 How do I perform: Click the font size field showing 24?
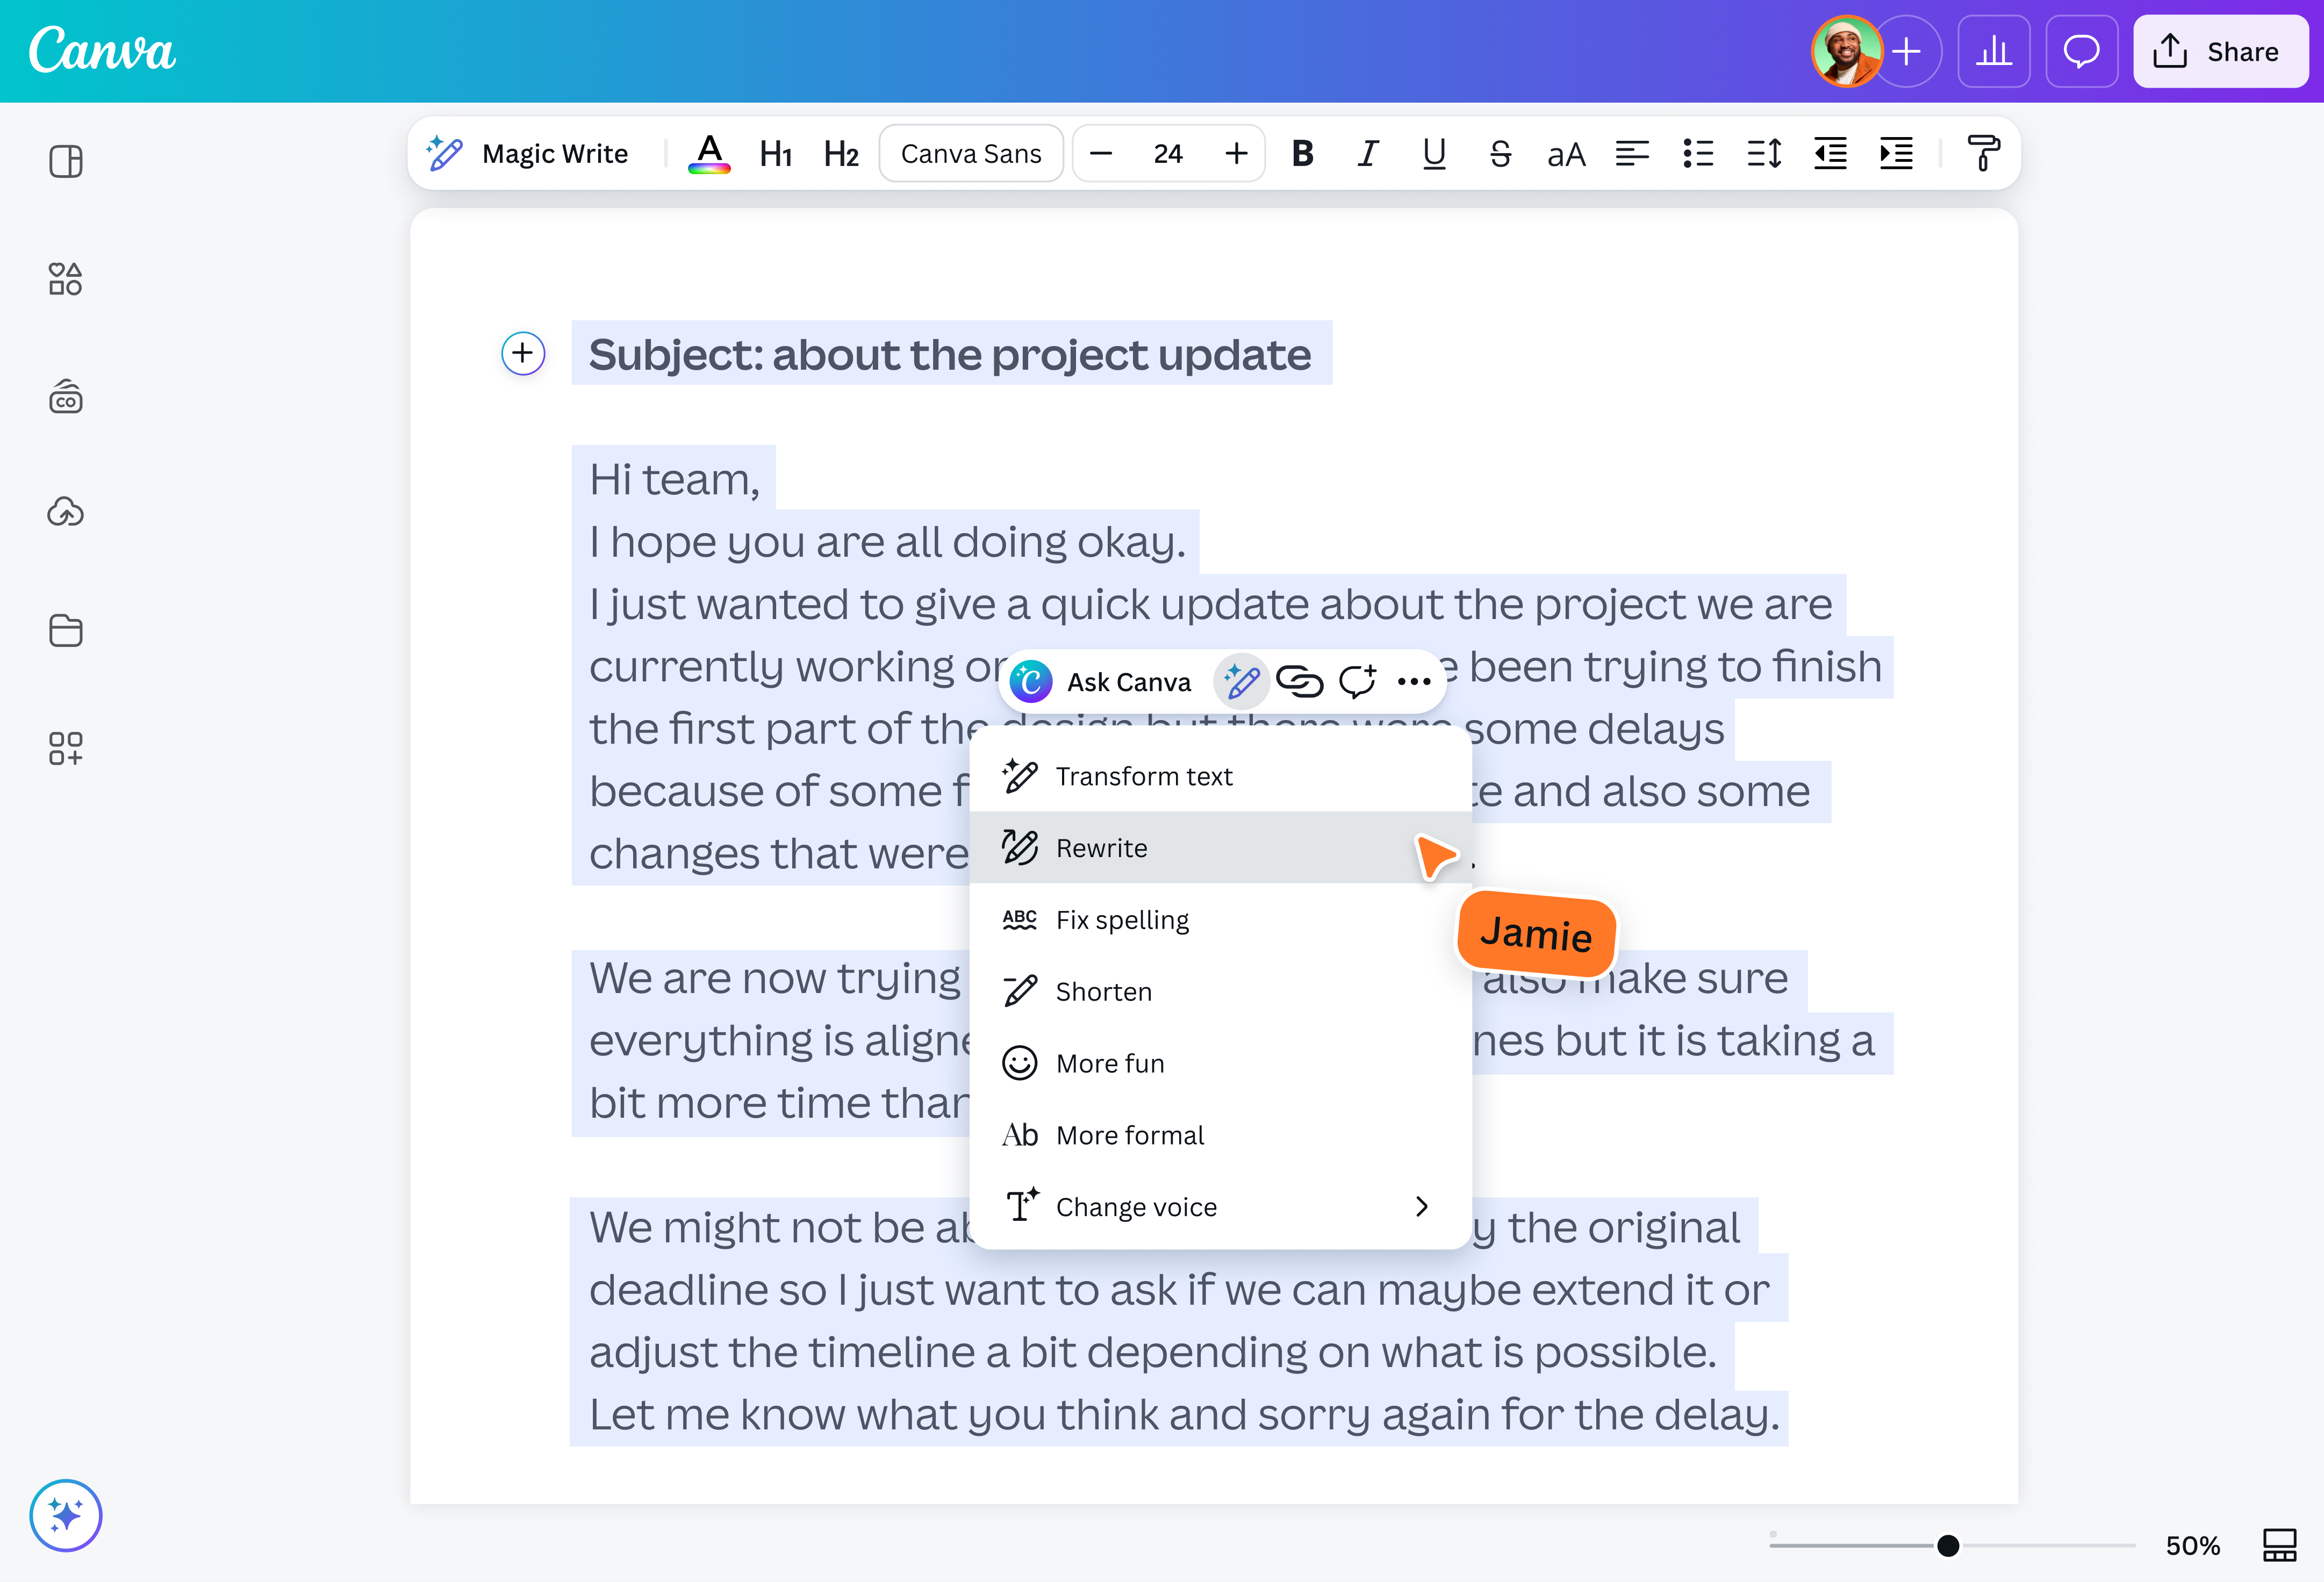[1167, 154]
